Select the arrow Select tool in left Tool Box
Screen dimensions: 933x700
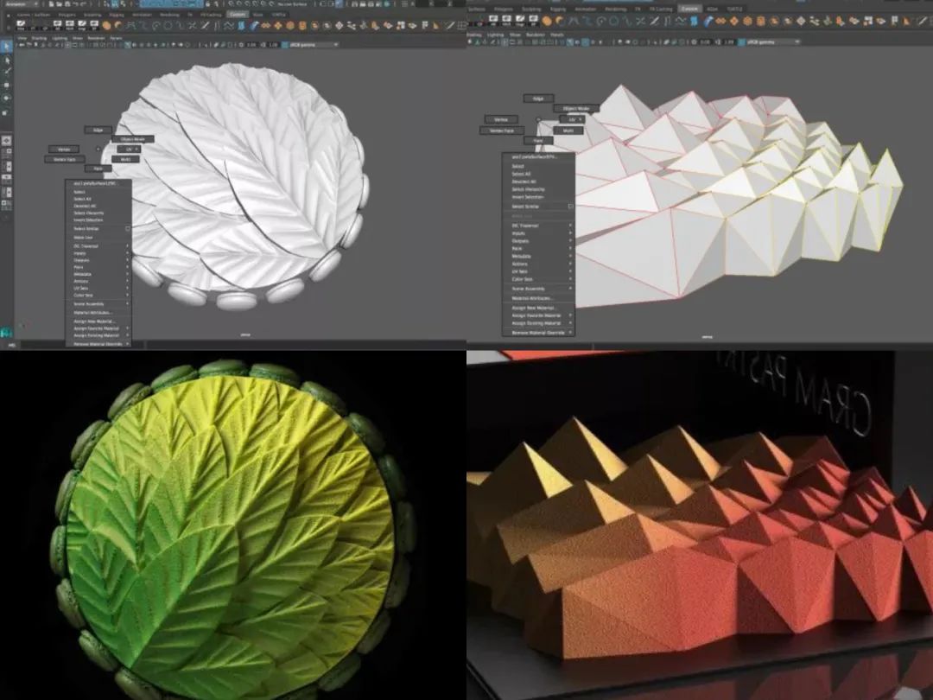7,46
